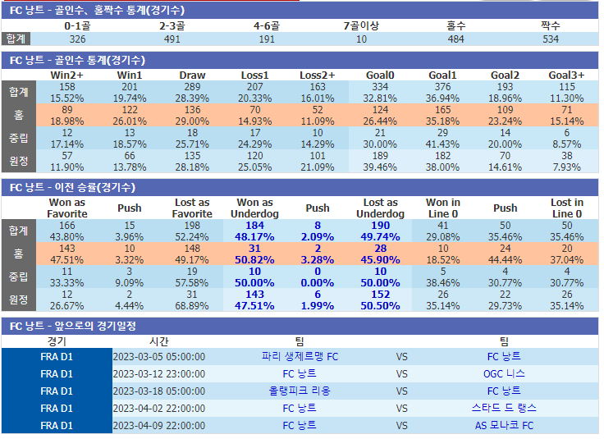Click the 'FC 낭트 - 골인수 통계(경기수)' section header
This screenshot has height=439, width=604.
(x=300, y=60)
